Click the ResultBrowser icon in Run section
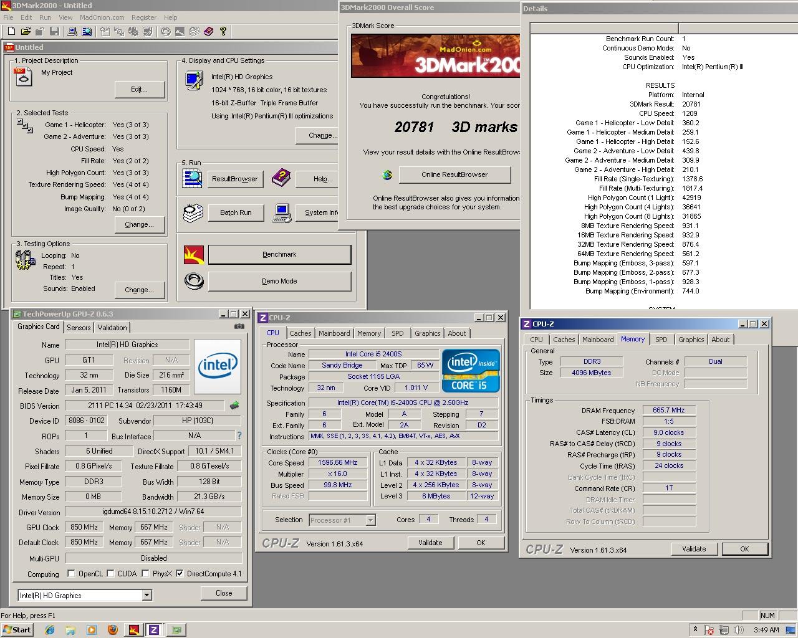The width and height of the screenshot is (798, 638). [x=192, y=178]
